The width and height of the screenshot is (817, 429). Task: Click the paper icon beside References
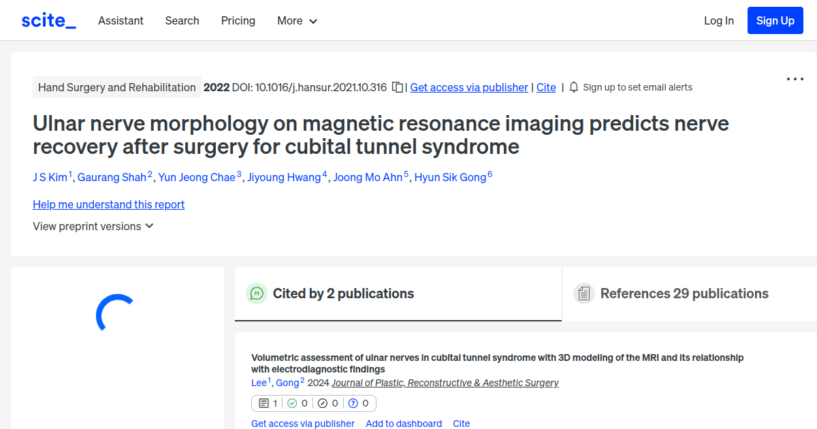click(x=583, y=293)
